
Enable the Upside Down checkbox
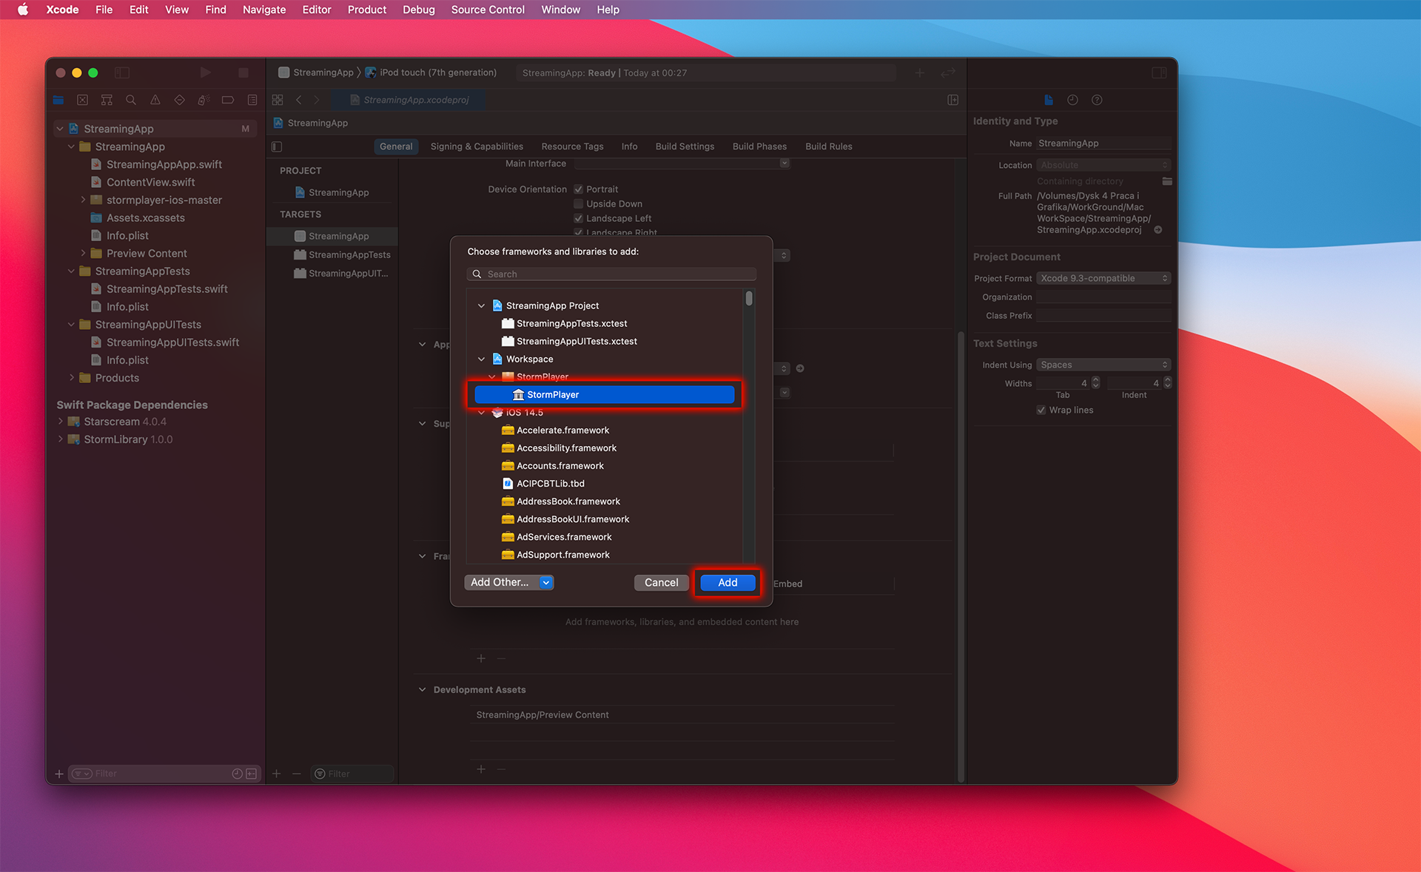click(579, 204)
